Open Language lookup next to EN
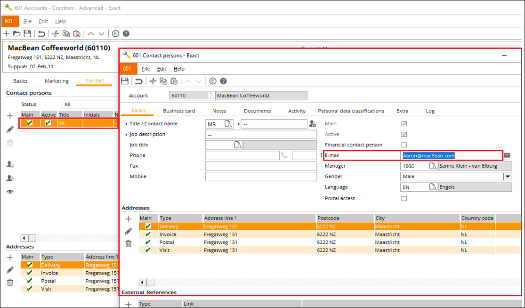 point(433,187)
